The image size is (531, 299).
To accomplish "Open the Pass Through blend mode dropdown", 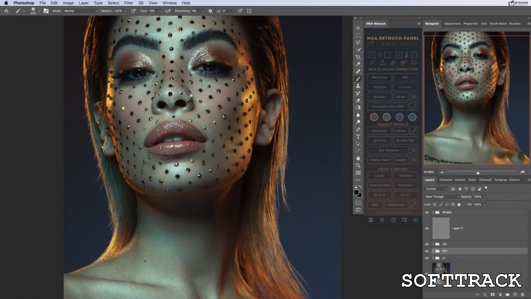I will point(441,197).
